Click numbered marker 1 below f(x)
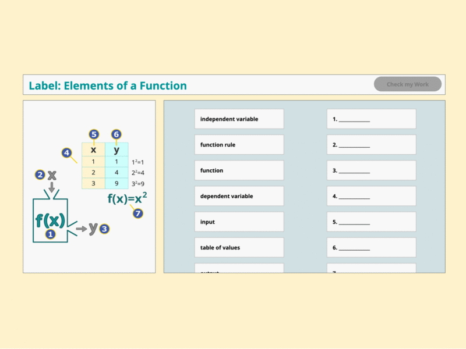This screenshot has height=349, width=466. (51, 234)
